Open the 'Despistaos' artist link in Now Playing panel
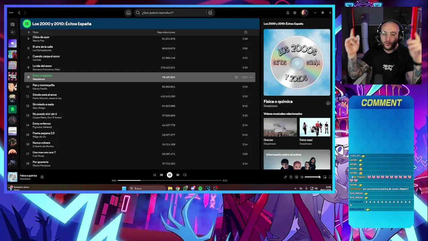Screen dimensions: 428x241 (271, 106)
